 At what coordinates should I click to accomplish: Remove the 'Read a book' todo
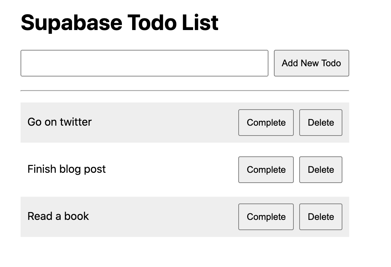320,217
